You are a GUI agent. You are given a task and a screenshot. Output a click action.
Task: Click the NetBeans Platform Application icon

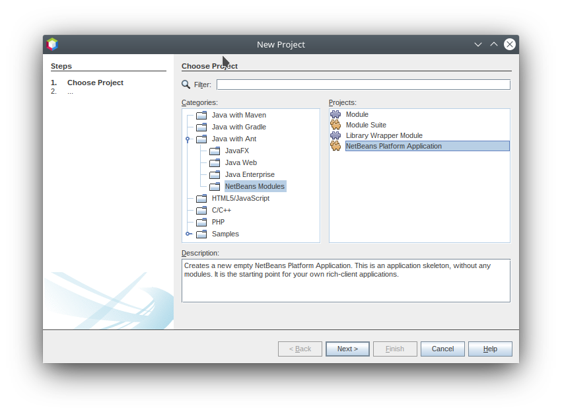pos(335,146)
